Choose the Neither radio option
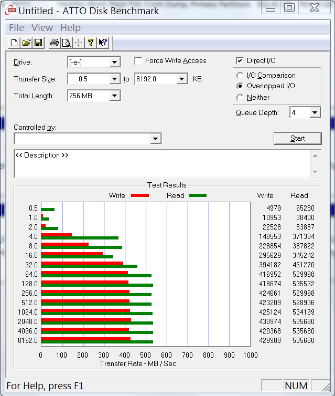335x396 pixels. click(x=240, y=97)
